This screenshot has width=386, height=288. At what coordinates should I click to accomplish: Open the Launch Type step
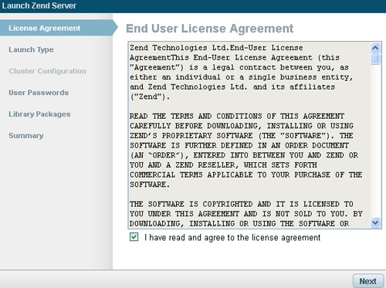(x=31, y=49)
